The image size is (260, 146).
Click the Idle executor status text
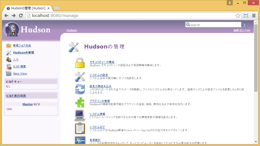point(9,109)
